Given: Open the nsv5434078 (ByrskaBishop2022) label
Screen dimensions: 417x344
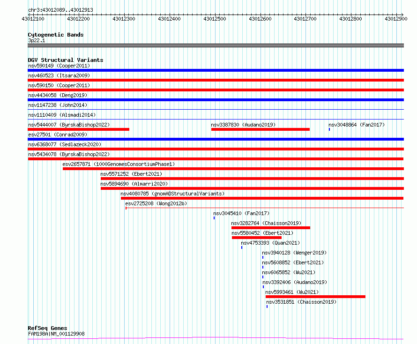Looking at the screenshot, I should coord(69,154).
